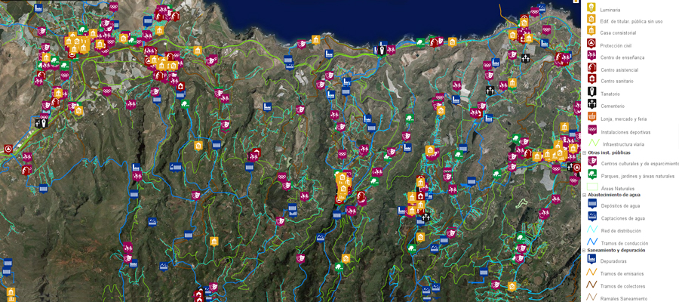
Task: Click the Tramos de conducción blue line symbol
Action: 591,242
